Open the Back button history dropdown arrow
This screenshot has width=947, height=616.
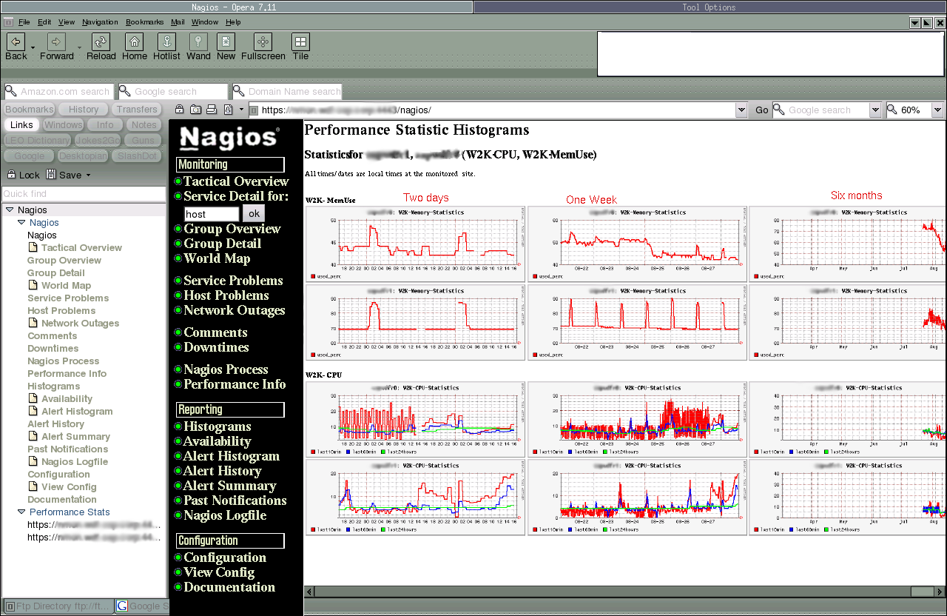[x=33, y=47]
